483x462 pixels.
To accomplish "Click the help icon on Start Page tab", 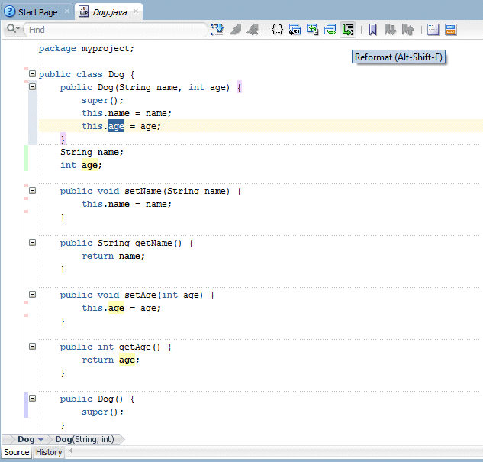I will click(x=10, y=11).
